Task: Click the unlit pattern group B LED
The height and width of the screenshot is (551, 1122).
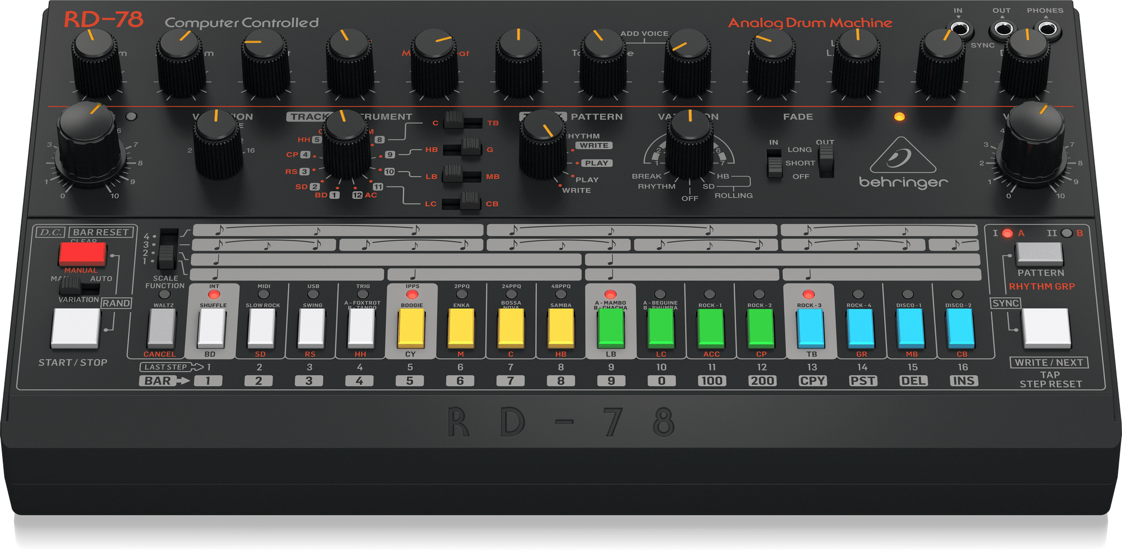Action: [x=1066, y=233]
